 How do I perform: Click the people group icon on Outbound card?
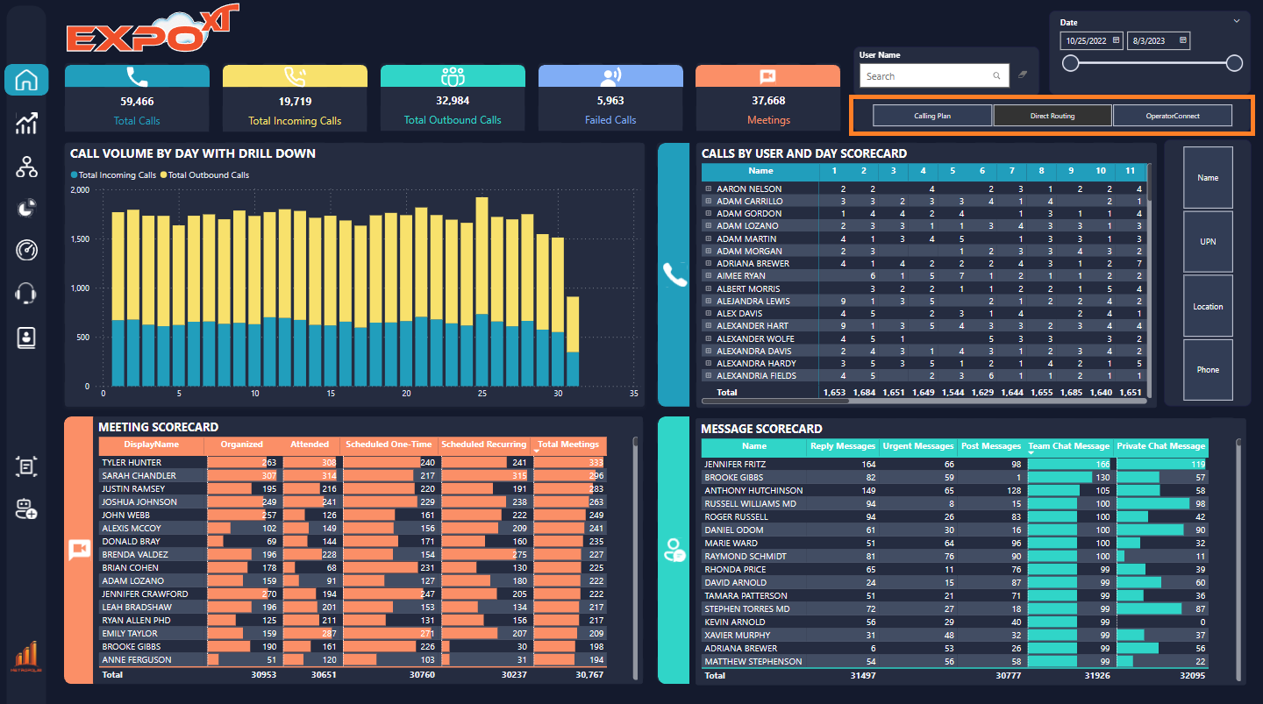click(x=453, y=76)
